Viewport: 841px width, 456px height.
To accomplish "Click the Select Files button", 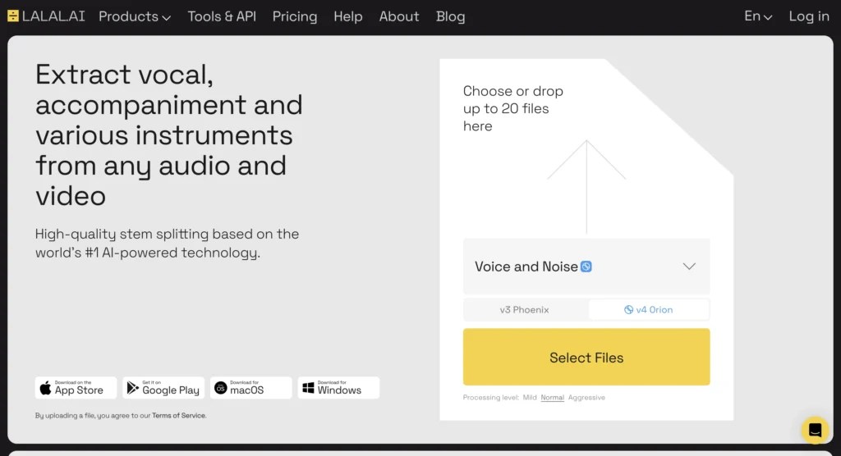I will [x=586, y=357].
